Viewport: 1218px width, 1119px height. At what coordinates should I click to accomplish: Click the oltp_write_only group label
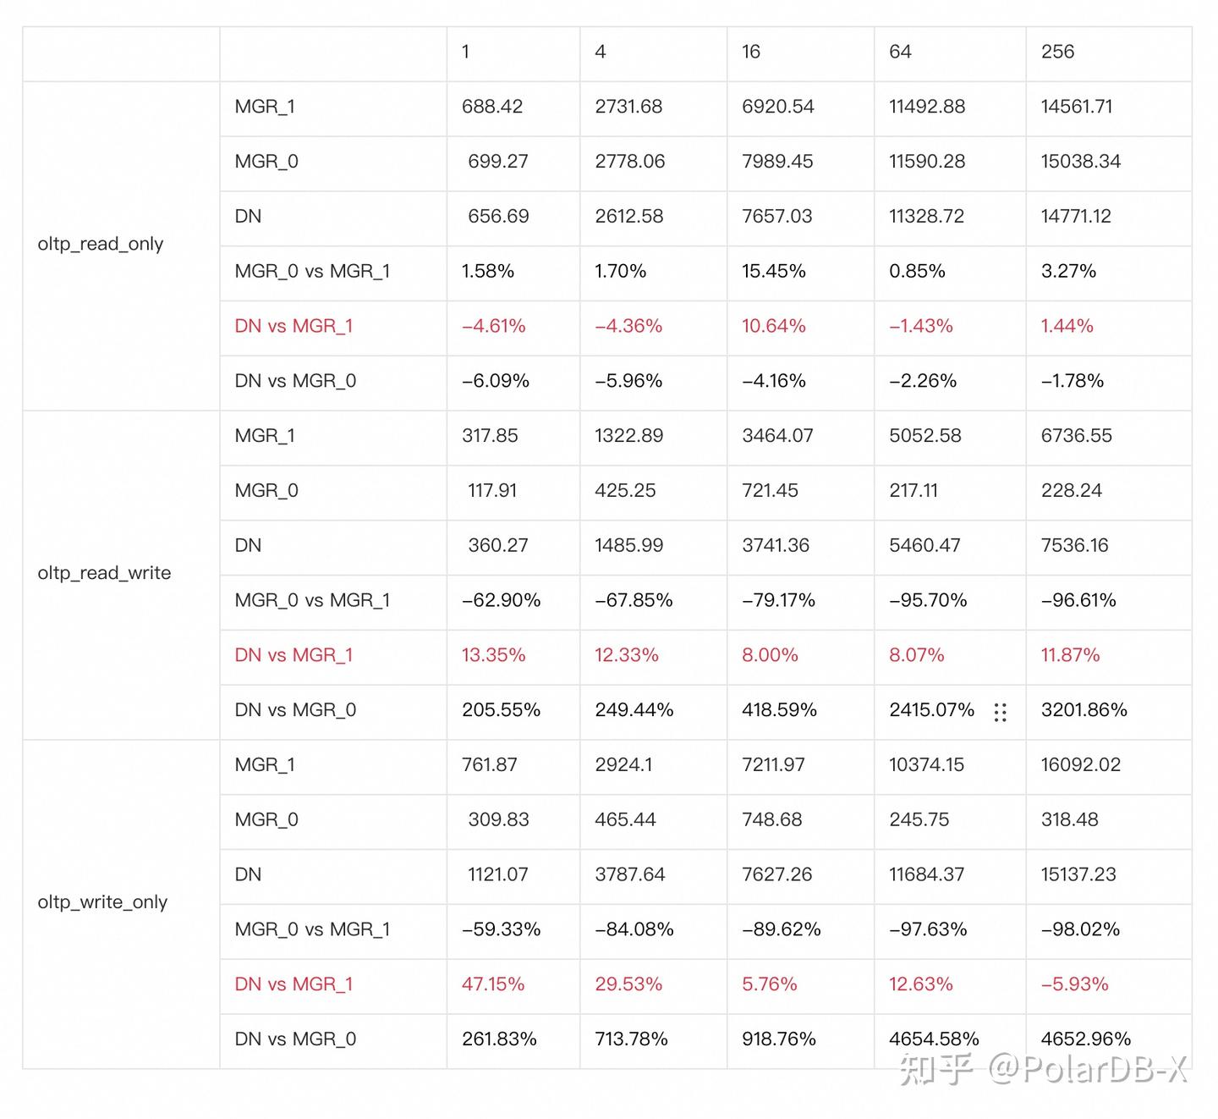point(102,902)
